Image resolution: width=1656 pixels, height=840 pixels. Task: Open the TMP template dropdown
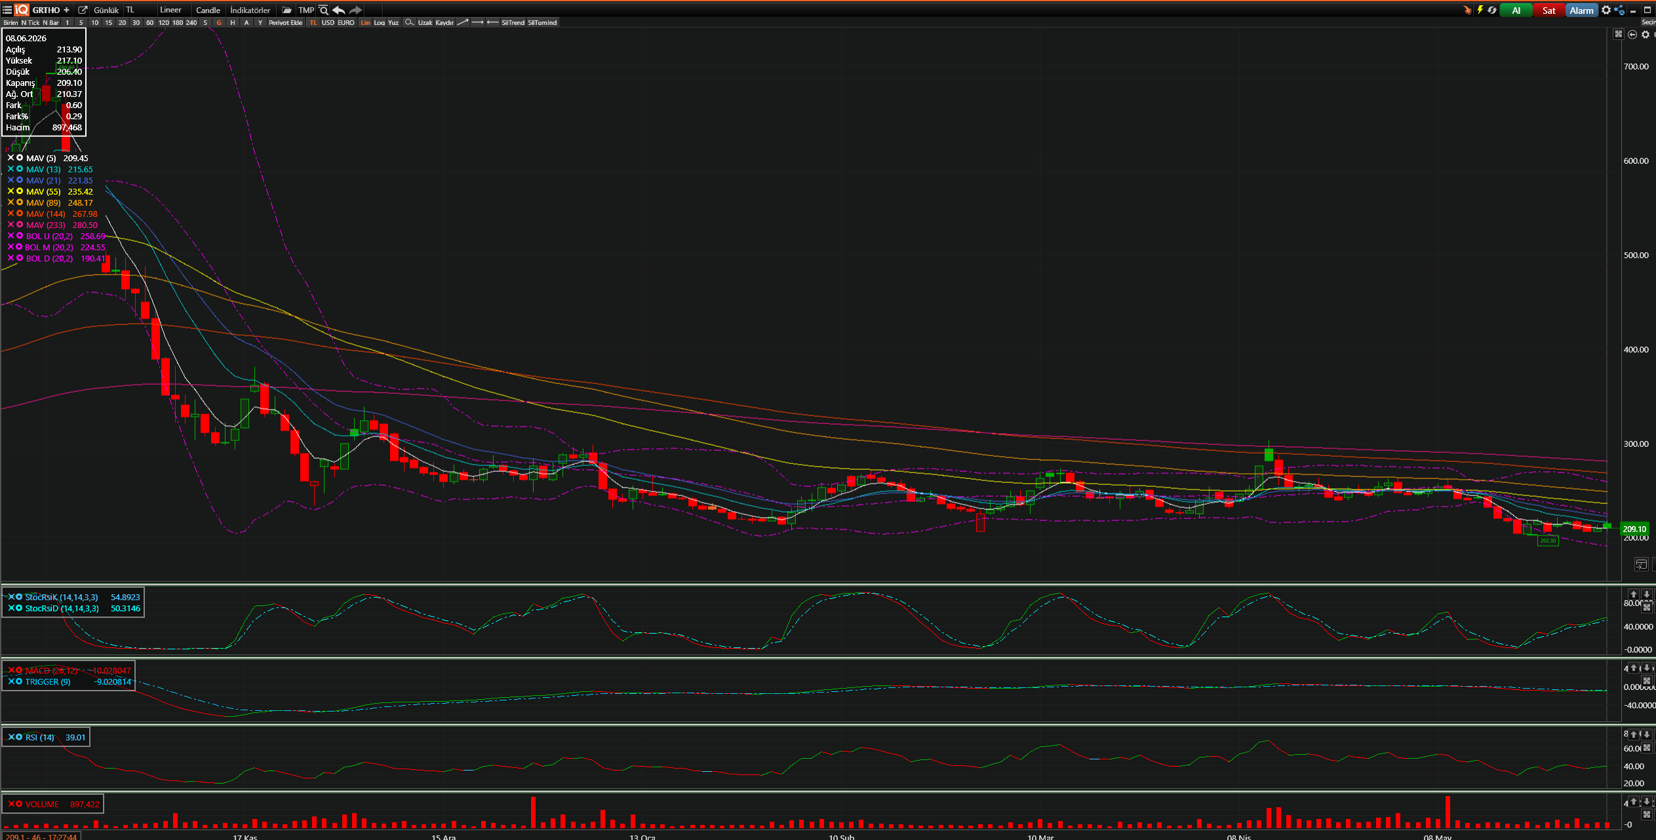[x=306, y=10]
